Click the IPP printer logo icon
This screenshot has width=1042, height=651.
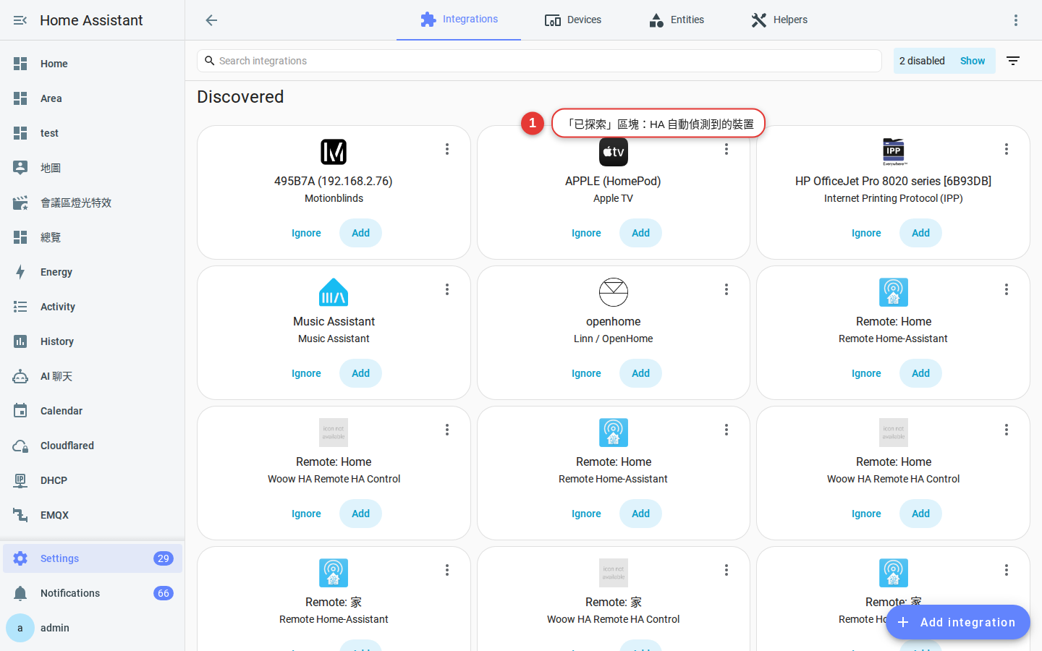(x=894, y=152)
